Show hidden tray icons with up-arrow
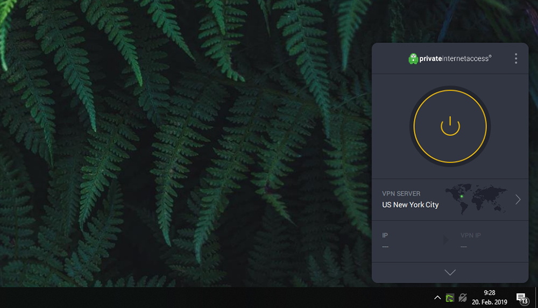The height and width of the screenshot is (308, 538). coord(437,298)
